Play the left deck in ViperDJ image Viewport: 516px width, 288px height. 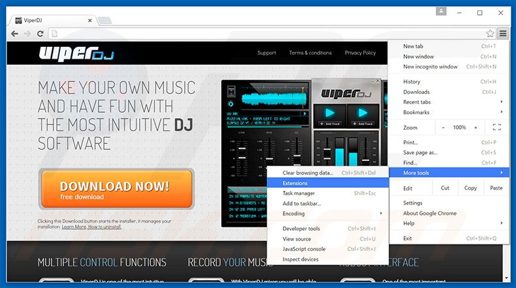point(329,113)
